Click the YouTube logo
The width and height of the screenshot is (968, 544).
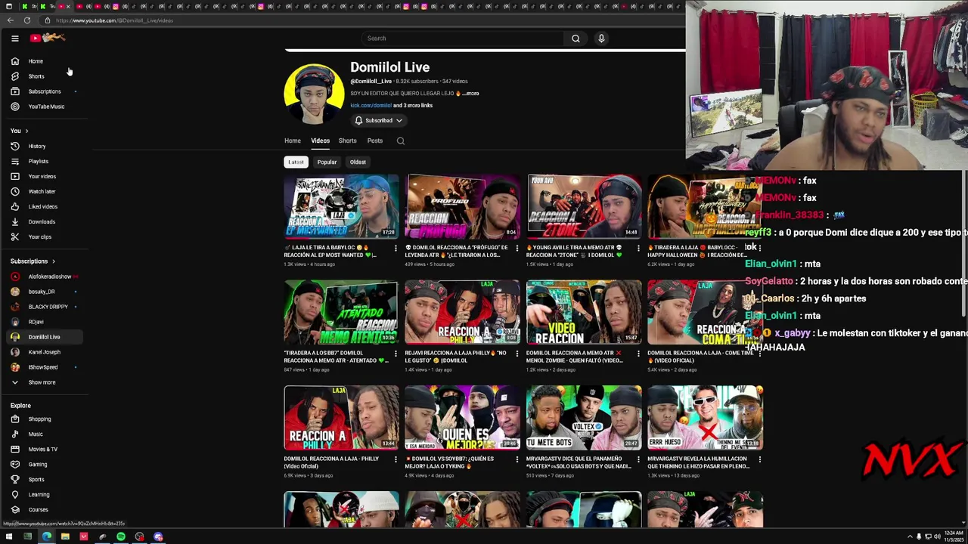(x=48, y=38)
